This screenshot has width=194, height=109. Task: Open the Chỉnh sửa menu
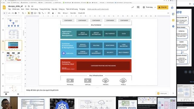(16, 9)
